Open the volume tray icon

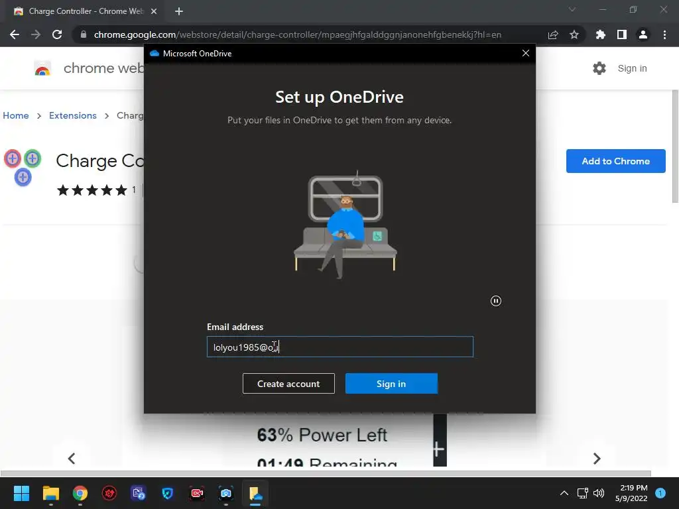[599, 493]
